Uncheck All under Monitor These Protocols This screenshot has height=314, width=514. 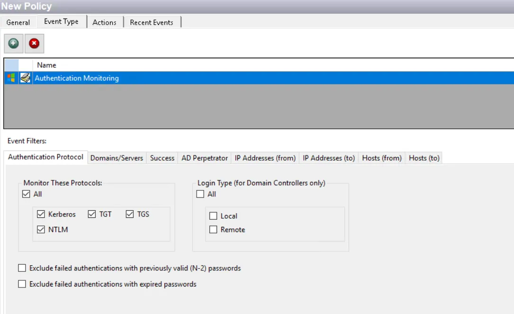27,194
